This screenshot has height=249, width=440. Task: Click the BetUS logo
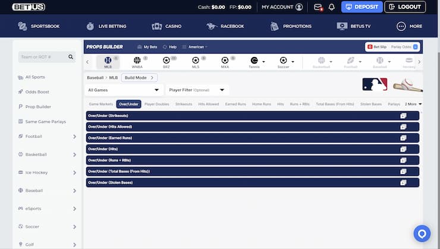point(29,7)
